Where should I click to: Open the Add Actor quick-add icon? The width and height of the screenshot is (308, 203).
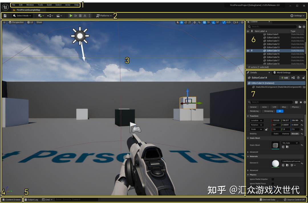[40, 16]
